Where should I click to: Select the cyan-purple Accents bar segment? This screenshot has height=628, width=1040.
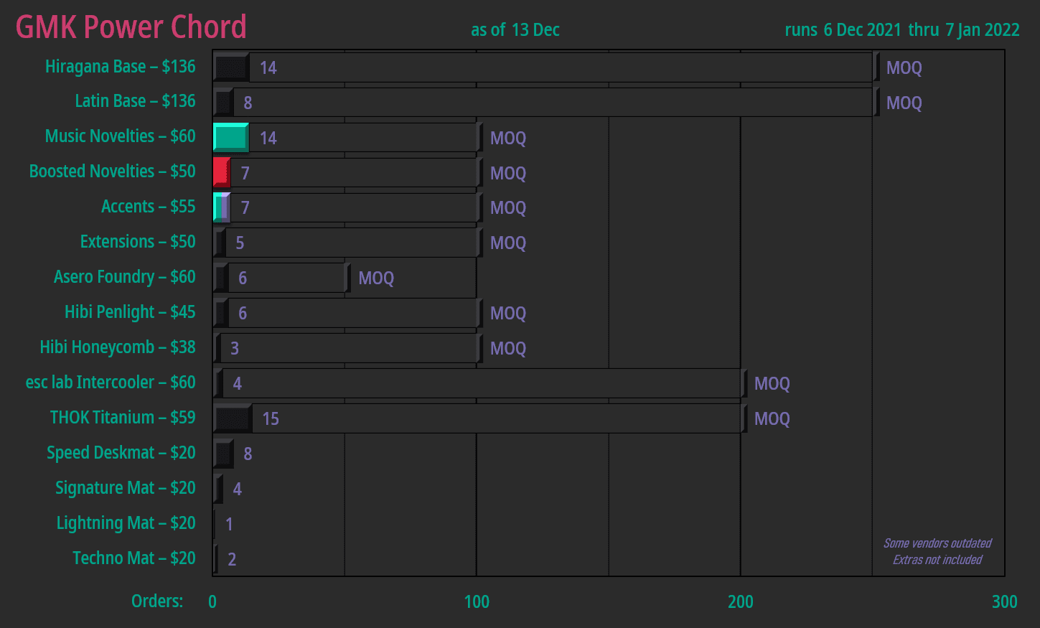click(222, 207)
